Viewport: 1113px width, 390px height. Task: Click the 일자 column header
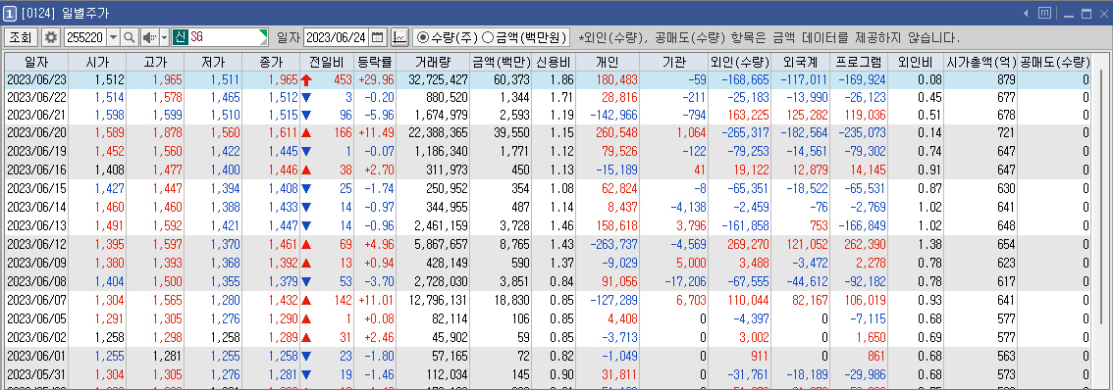[x=36, y=62]
